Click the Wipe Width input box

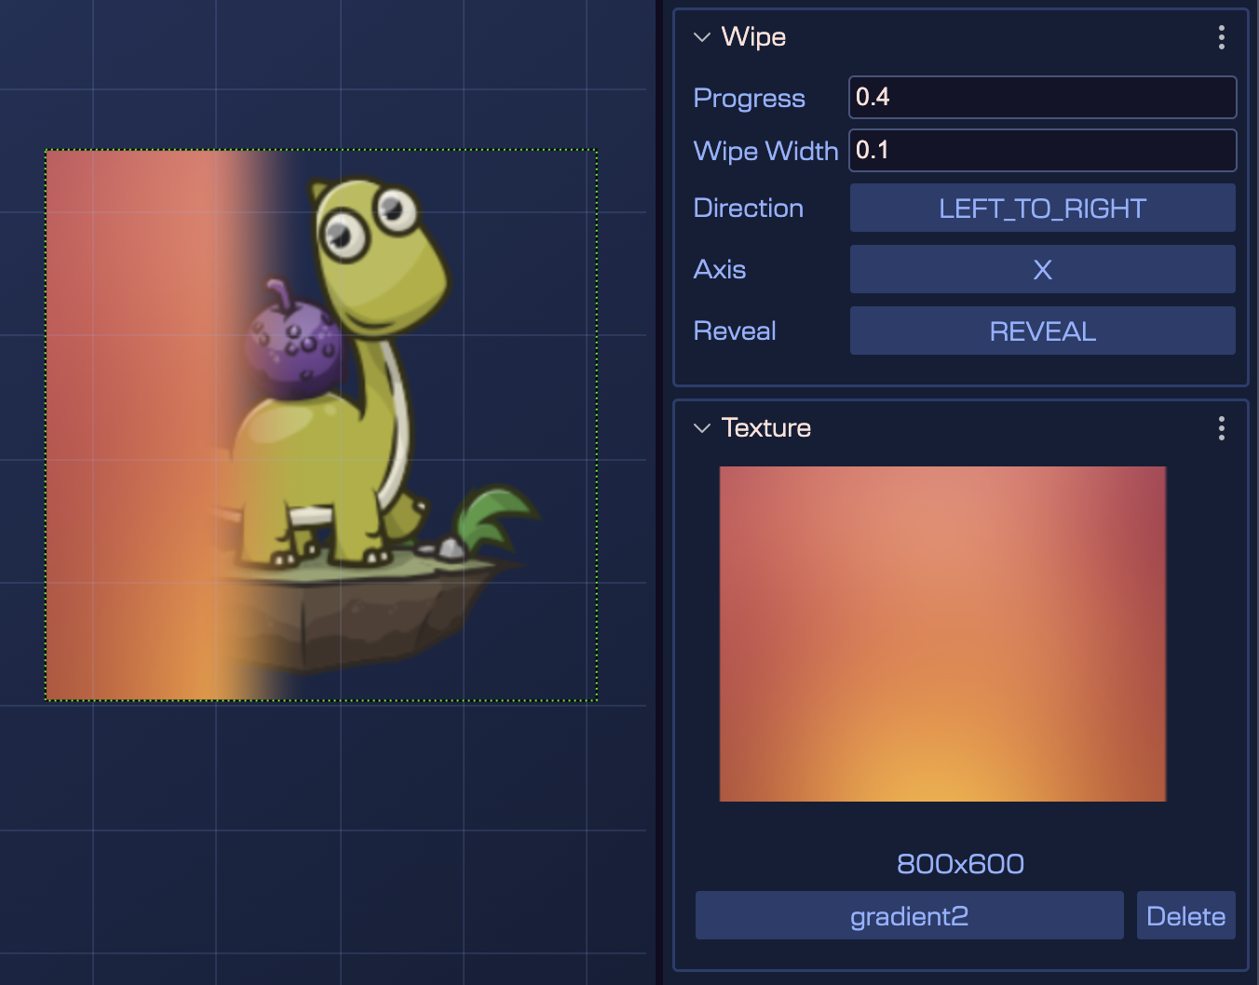coord(1042,150)
